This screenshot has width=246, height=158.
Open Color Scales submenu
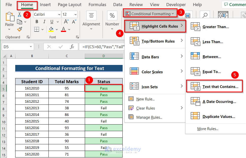click(x=155, y=72)
